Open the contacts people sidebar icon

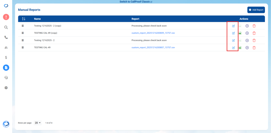coord(6,48)
